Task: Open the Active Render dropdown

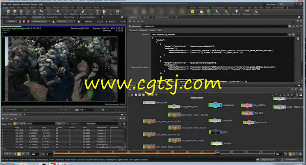Action: tap(13, 110)
